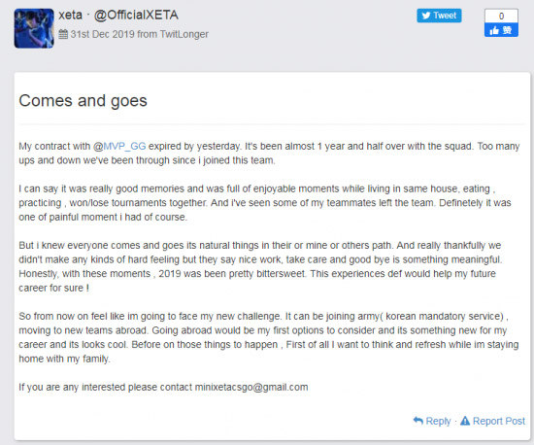Click the paragraph mentioning korean mandatory service

[x=269, y=337]
